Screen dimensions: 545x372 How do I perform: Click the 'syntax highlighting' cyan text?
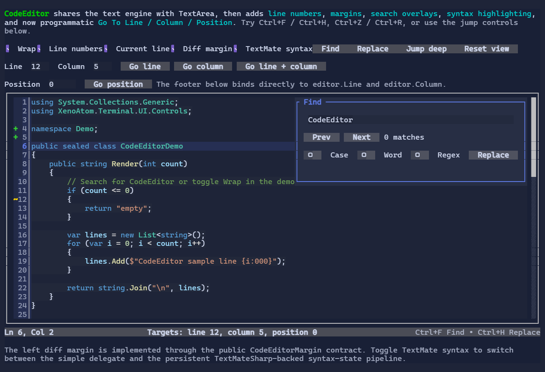(489, 14)
